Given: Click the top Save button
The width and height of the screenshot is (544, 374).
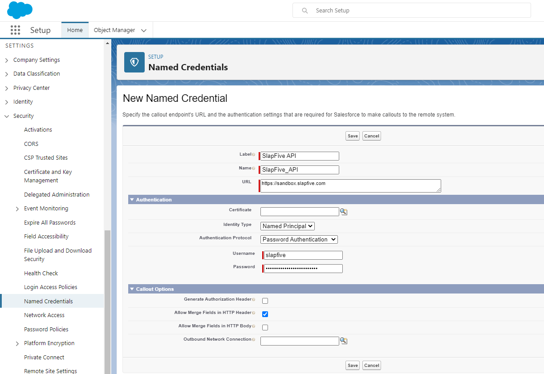Looking at the screenshot, I should point(353,136).
